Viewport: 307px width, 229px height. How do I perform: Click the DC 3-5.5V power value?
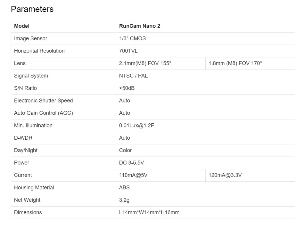click(x=132, y=163)
